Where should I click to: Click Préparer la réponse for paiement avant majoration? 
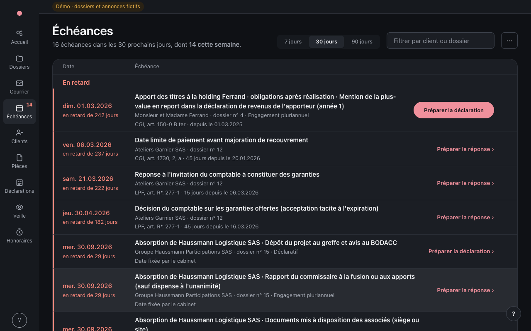[x=465, y=149]
